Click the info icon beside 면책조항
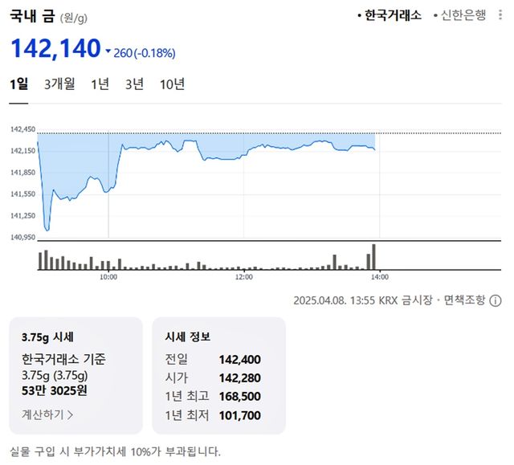This screenshot has height=465, width=514. pos(496,300)
